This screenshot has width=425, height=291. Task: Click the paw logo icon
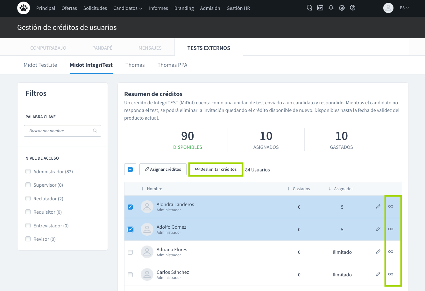[x=24, y=8]
